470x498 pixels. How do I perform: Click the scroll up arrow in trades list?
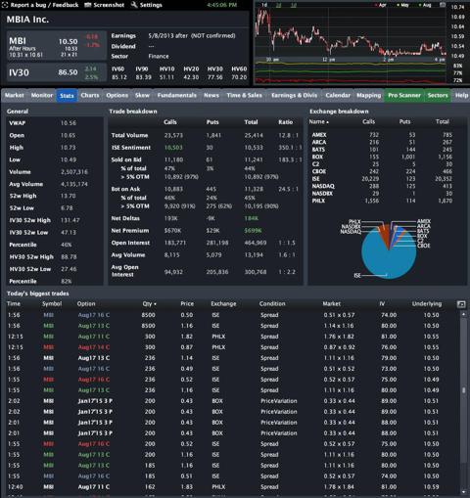coord(463,314)
